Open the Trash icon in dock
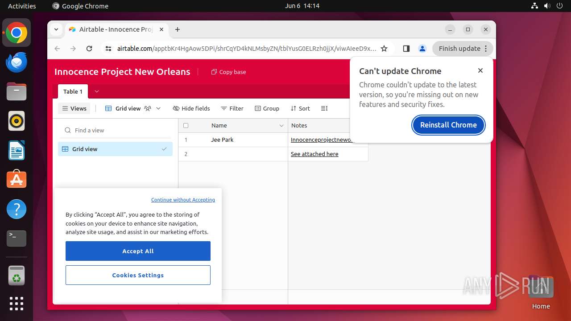Viewport: 571px width, 321px height. point(17,276)
